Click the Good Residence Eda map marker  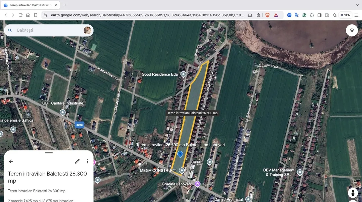[x=183, y=74]
